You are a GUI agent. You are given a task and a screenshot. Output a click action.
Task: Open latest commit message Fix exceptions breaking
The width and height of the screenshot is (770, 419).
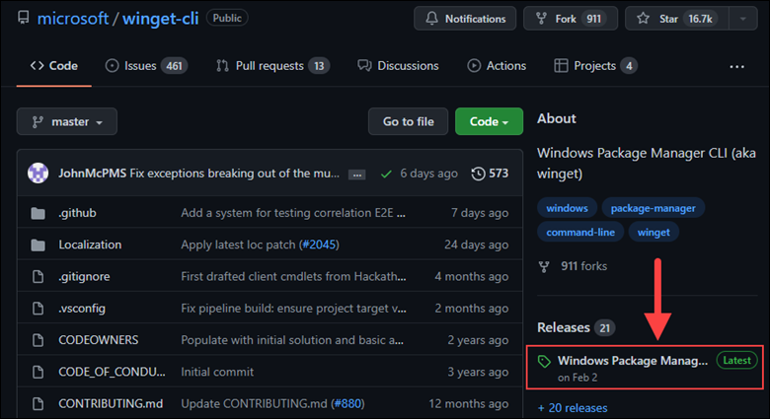click(x=234, y=174)
